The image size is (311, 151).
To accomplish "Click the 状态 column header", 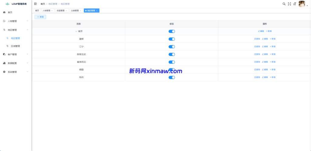I will pyautogui.click(x=172, y=24).
